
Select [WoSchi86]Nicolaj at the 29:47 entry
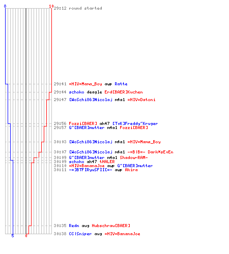(x=91, y=100)
